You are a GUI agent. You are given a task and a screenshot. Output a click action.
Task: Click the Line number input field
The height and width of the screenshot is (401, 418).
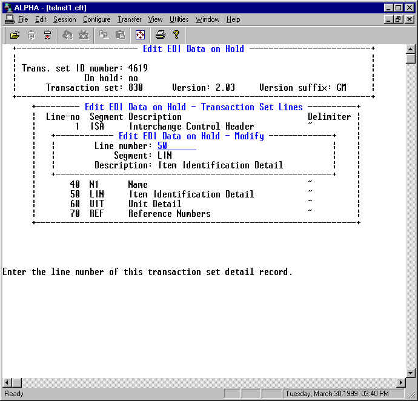176,146
